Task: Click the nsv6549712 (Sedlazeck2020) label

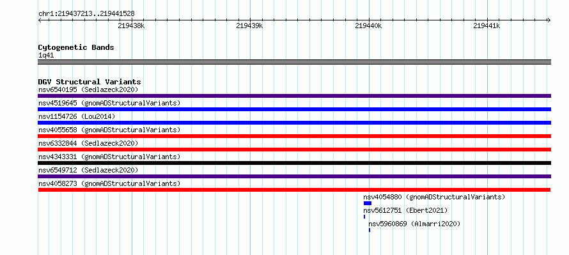Action: tap(88, 170)
